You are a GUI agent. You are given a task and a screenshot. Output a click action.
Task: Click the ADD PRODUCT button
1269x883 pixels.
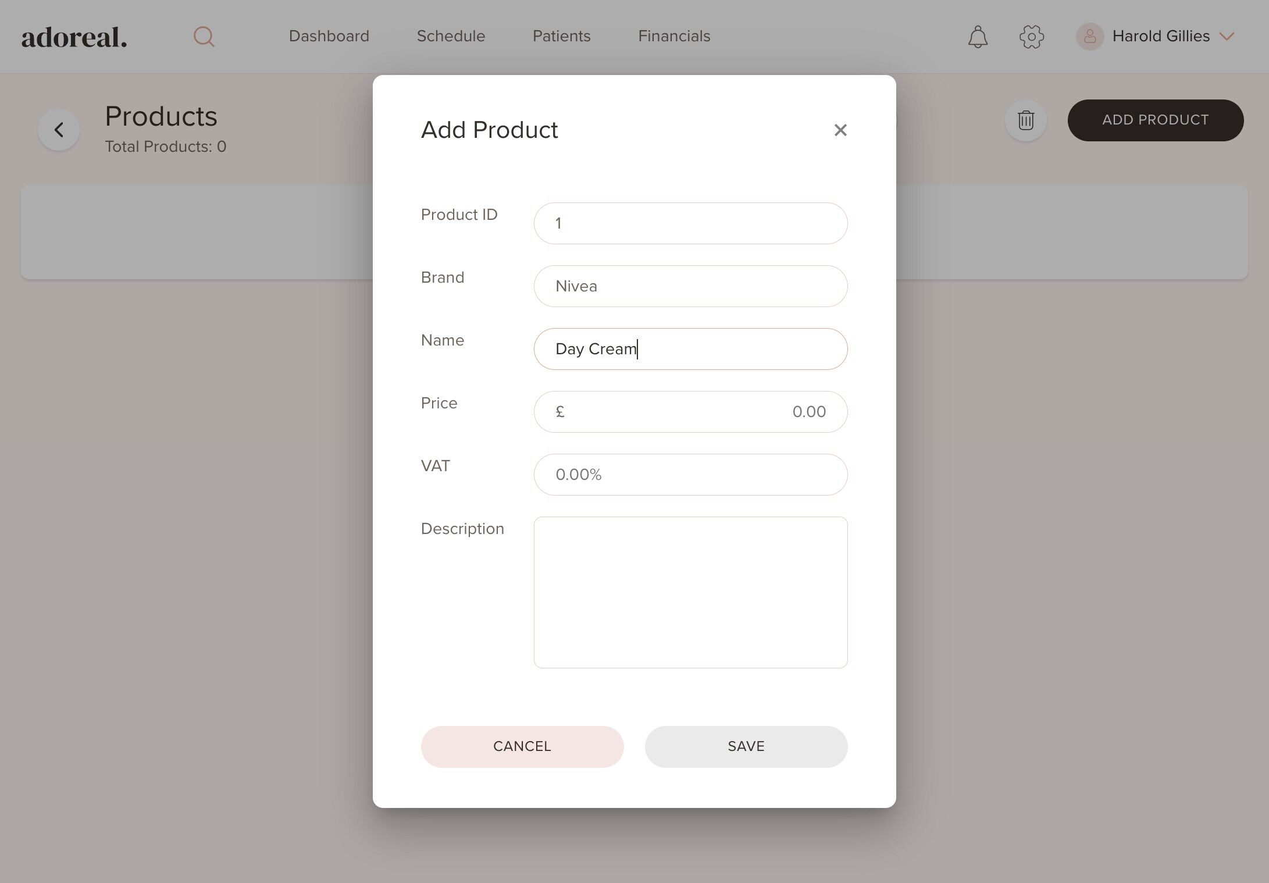pyautogui.click(x=1155, y=120)
